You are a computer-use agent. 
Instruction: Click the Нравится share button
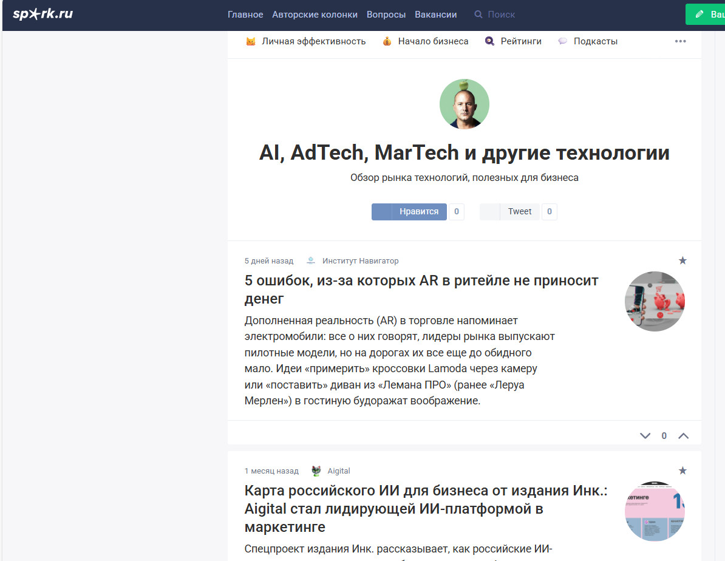[409, 211]
